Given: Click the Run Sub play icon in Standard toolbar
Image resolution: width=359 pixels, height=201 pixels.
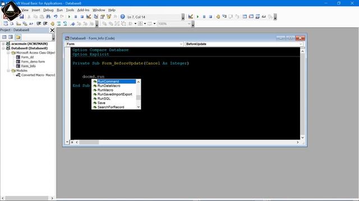Looking at the screenshot, I should click(x=69, y=17).
